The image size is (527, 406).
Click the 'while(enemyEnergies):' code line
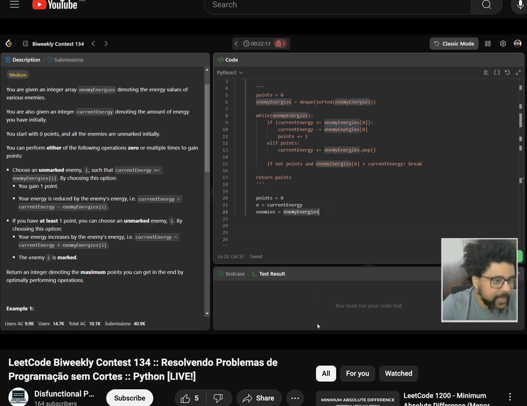[285, 116]
